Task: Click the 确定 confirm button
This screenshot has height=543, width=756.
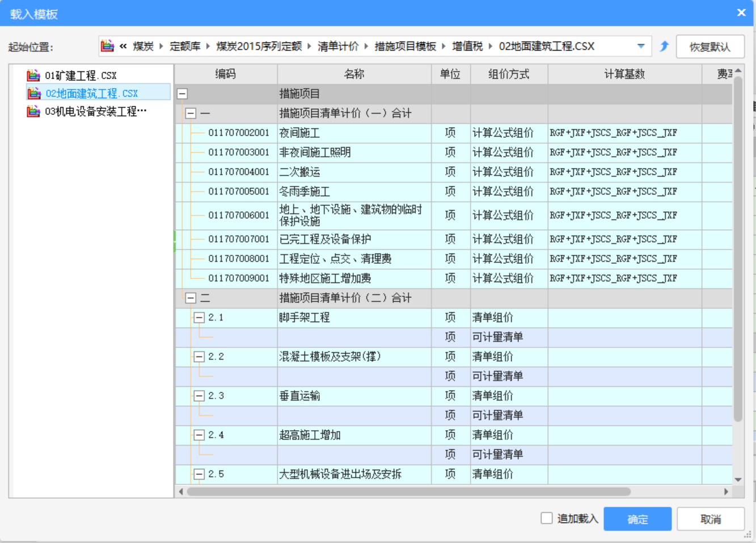Action: click(x=637, y=518)
